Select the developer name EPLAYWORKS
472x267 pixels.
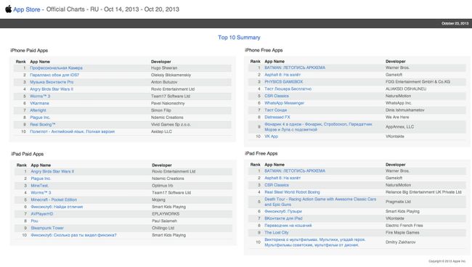(x=166, y=214)
